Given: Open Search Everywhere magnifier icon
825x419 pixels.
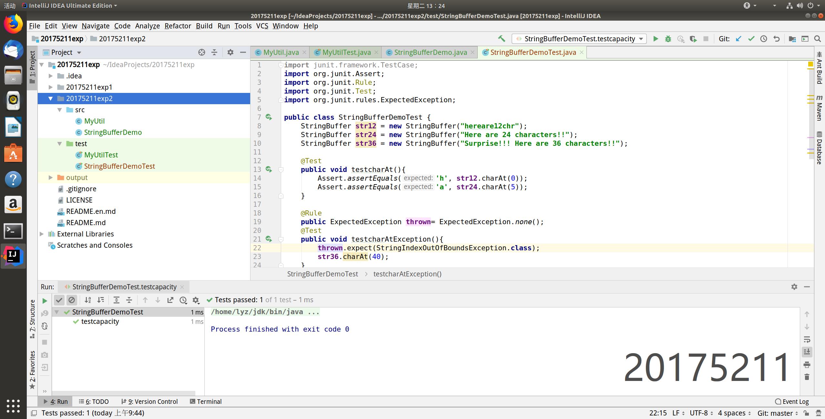Looking at the screenshot, I should tap(818, 39).
